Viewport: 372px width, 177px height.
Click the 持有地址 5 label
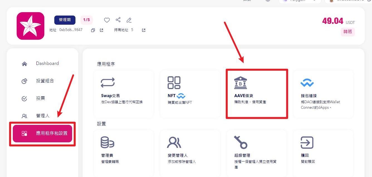click(x=124, y=30)
